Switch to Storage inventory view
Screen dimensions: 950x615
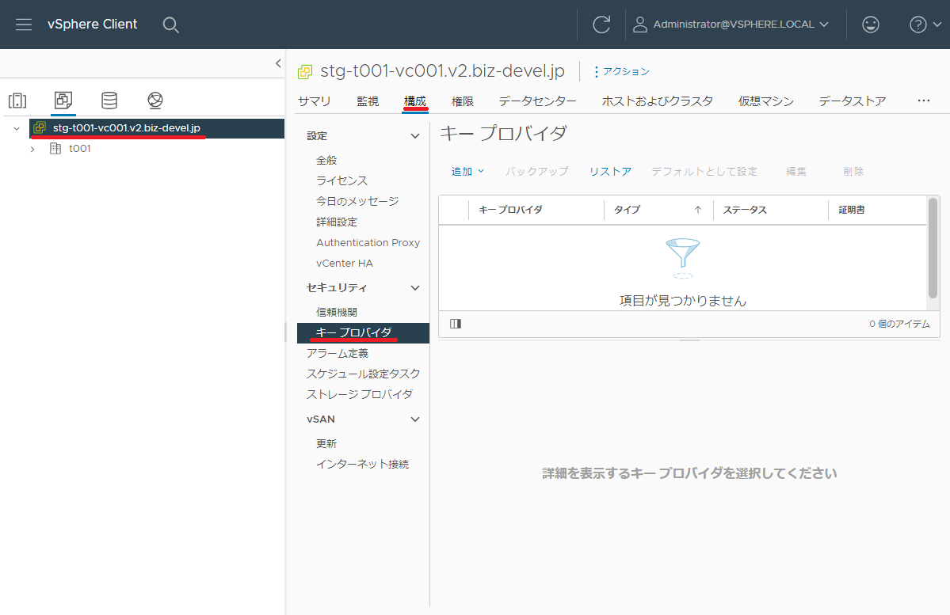(x=109, y=101)
